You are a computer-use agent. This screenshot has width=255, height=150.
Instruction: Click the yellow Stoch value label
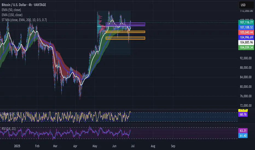(x=243, y=110)
